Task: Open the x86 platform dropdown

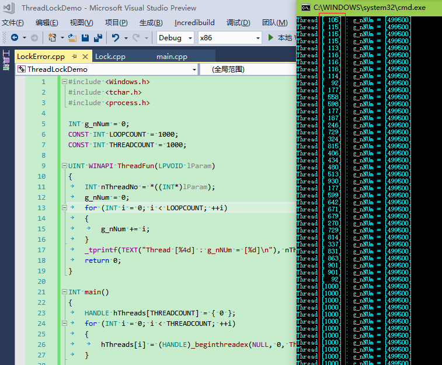Action: (x=229, y=37)
